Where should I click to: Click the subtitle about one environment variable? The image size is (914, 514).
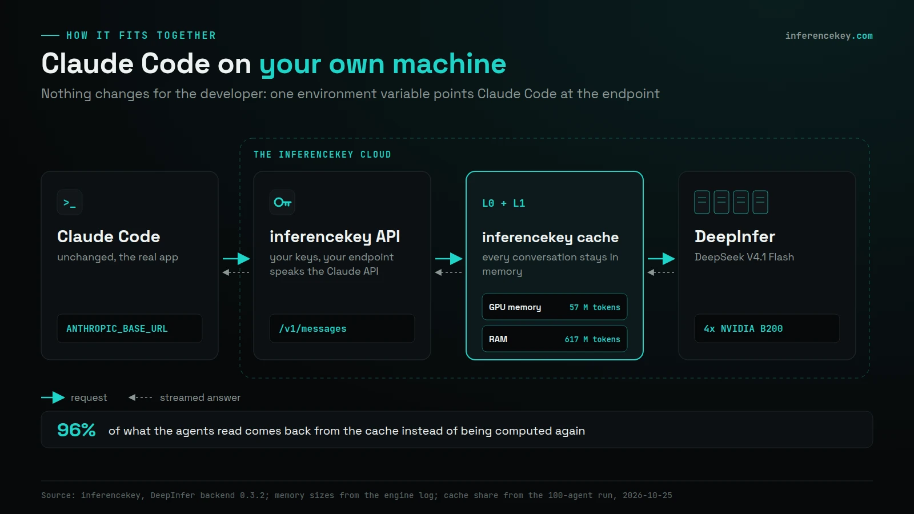(x=350, y=94)
